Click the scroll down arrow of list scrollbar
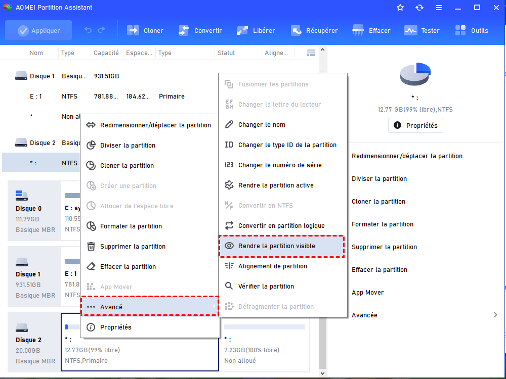 [322, 373]
